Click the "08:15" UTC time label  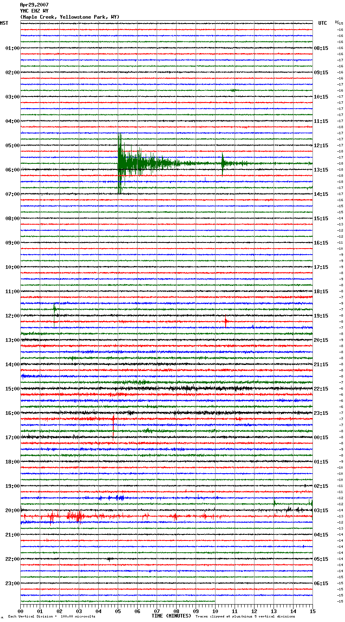[321, 48]
